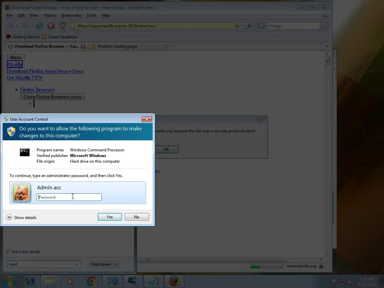Close the Firefox security protocol alert
Image resolution: width=384 pixels, height=288 pixels.
coord(261,120)
